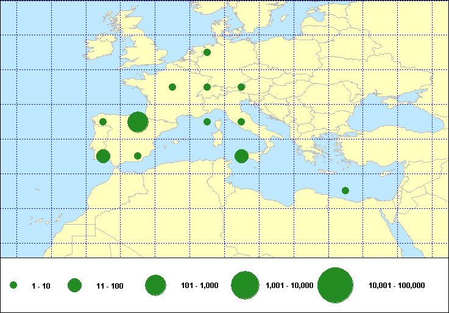The height and width of the screenshot is (313, 449).
Task: Select the largest green circle in northern Spain
Action: point(138,122)
